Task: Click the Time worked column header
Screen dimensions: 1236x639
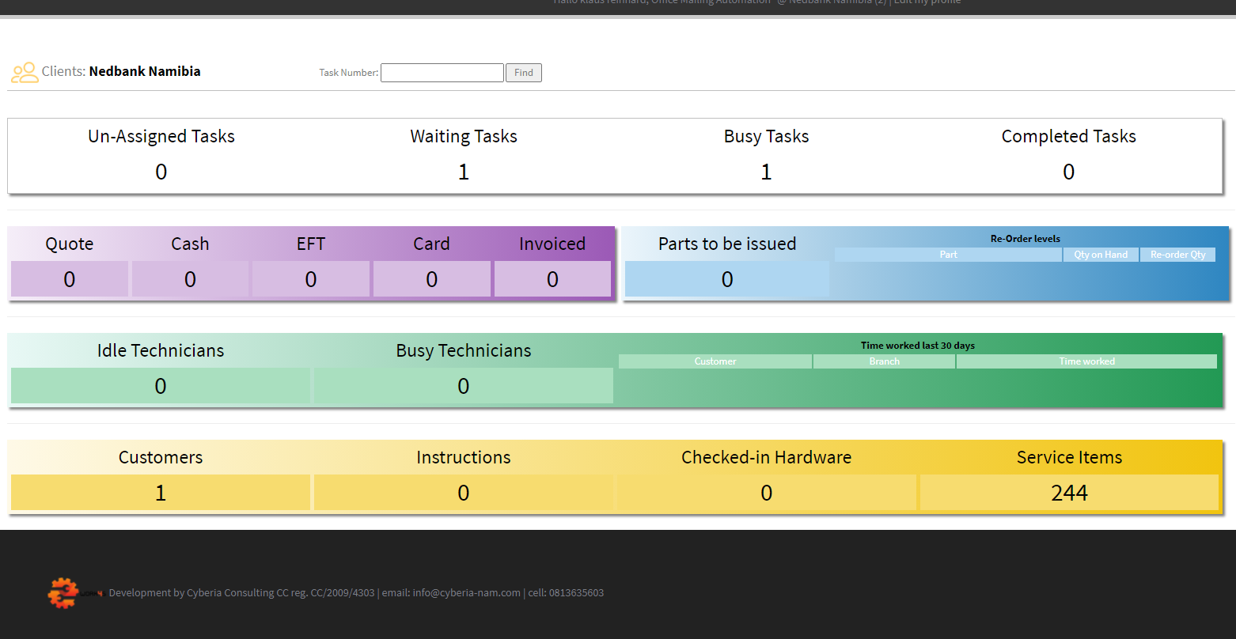Action: pyautogui.click(x=1087, y=361)
